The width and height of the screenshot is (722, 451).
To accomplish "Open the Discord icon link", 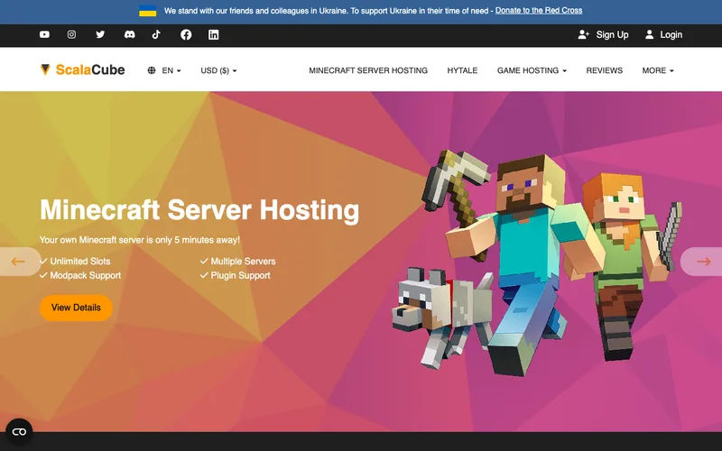I will (x=129, y=34).
